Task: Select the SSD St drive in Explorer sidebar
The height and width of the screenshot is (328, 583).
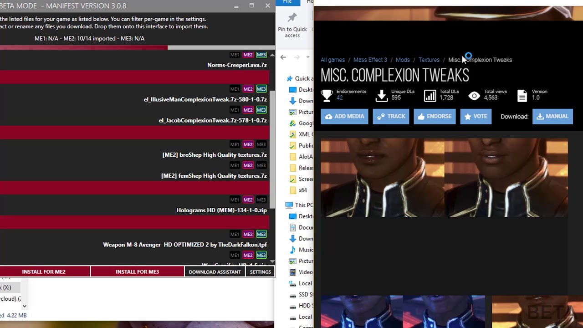Action: [x=302, y=294]
